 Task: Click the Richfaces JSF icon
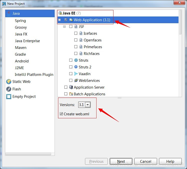[81, 53]
